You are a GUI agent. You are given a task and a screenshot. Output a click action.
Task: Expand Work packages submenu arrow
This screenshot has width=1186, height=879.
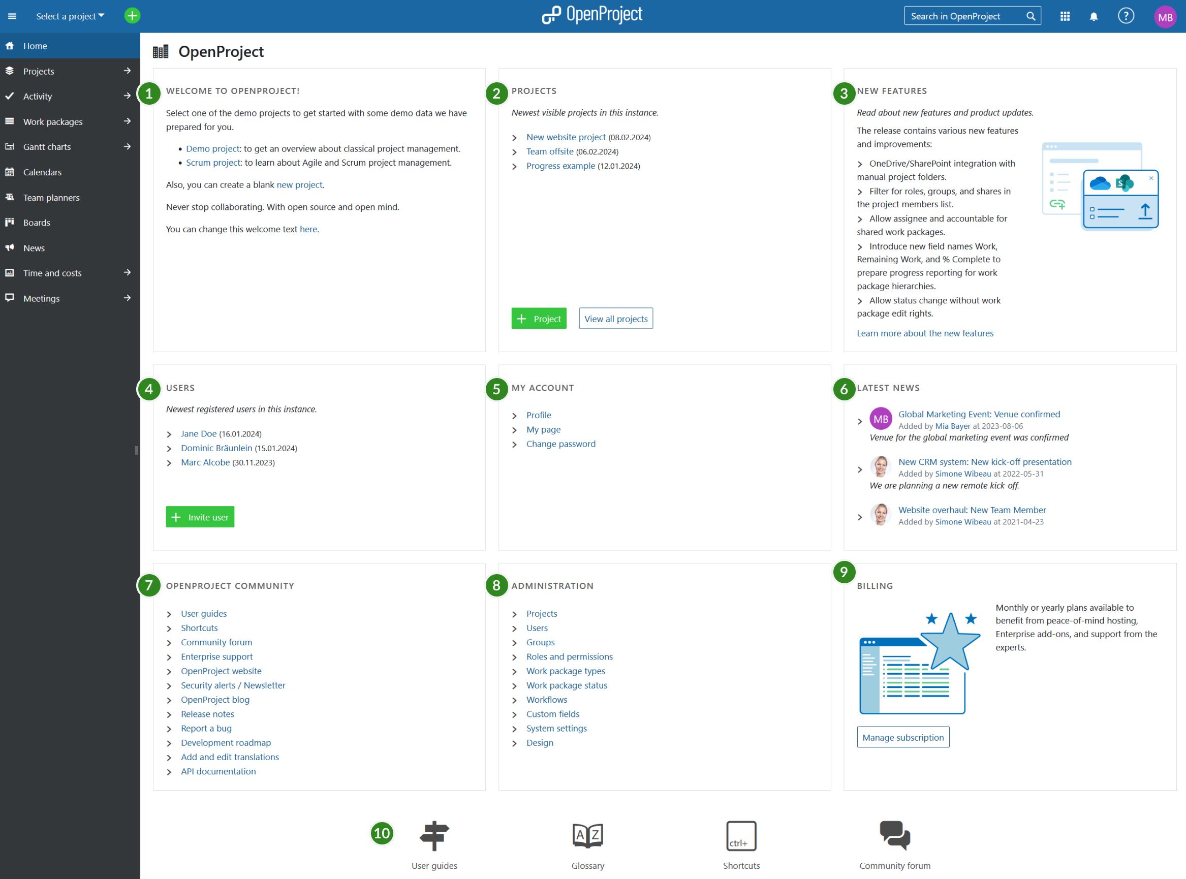127,121
